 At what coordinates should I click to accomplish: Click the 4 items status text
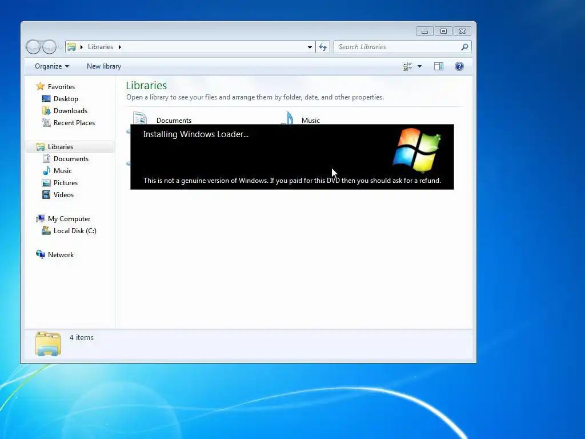click(x=81, y=338)
